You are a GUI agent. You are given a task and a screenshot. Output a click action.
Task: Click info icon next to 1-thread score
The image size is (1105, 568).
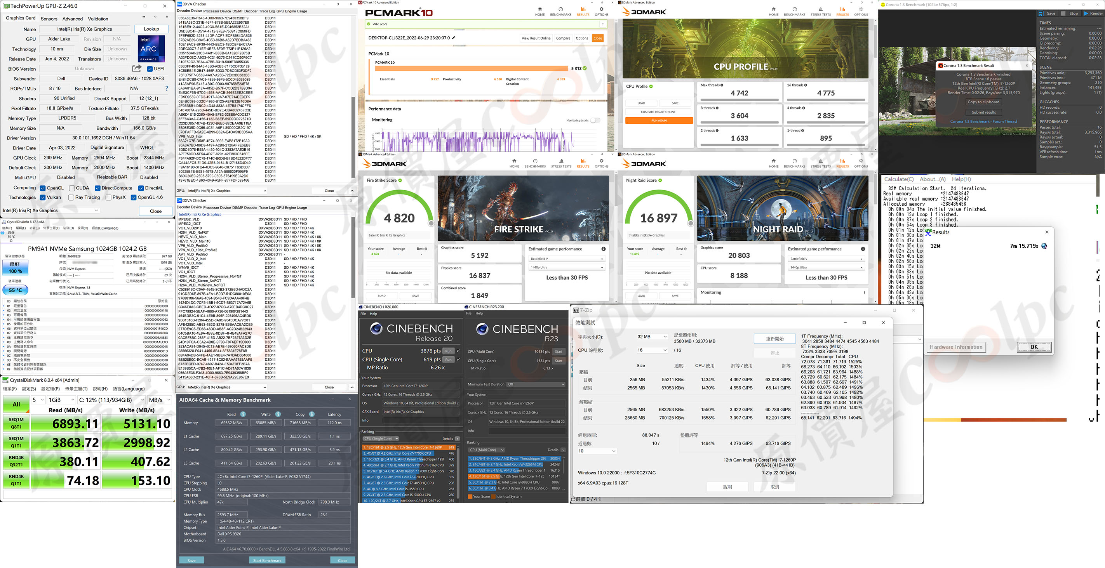802,130
